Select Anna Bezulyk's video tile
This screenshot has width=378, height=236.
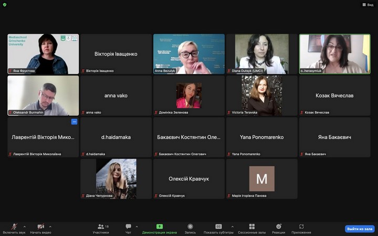click(189, 53)
